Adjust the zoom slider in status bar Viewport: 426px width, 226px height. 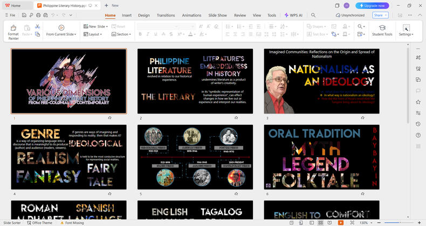(x=399, y=223)
